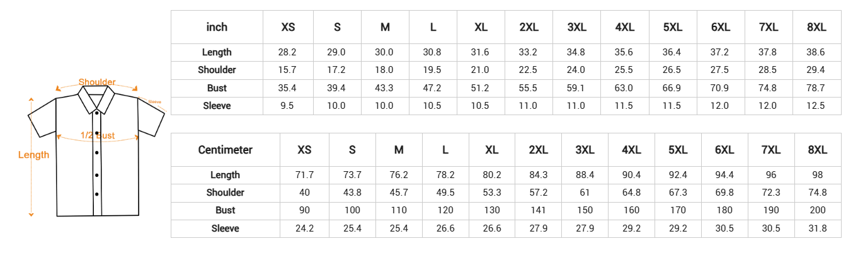Viewport: 858px width, 258px height.
Task: Click the 78.7 bust value cell
Action: point(816,88)
